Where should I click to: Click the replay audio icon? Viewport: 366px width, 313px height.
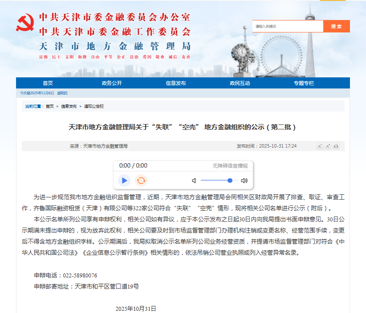coord(141,181)
